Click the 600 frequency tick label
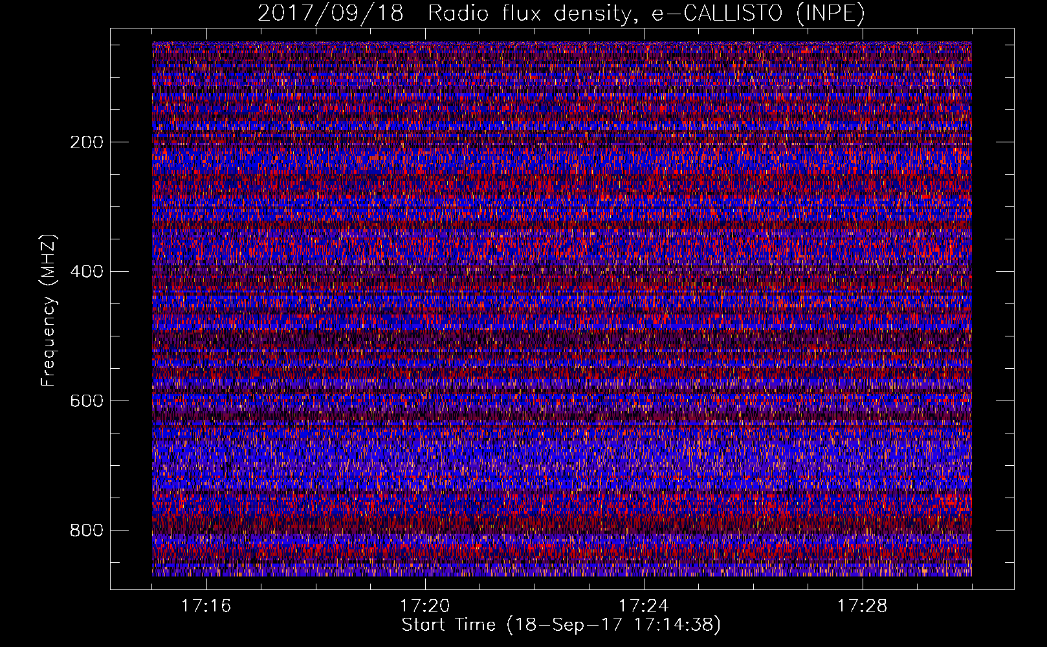Image resolution: width=1047 pixels, height=647 pixels. [87, 401]
